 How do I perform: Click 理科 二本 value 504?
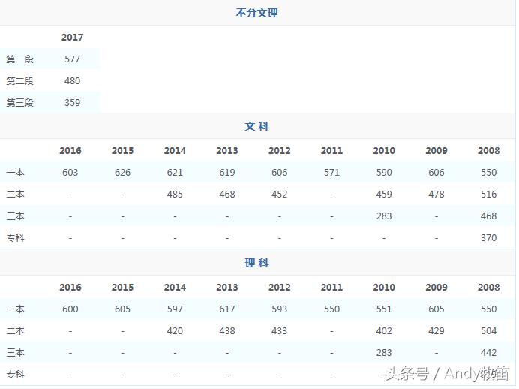488,331
